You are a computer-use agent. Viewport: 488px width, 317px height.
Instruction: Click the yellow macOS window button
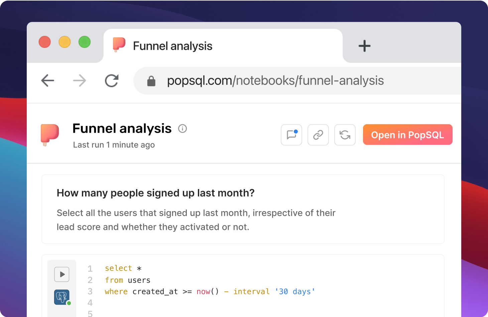pos(65,42)
